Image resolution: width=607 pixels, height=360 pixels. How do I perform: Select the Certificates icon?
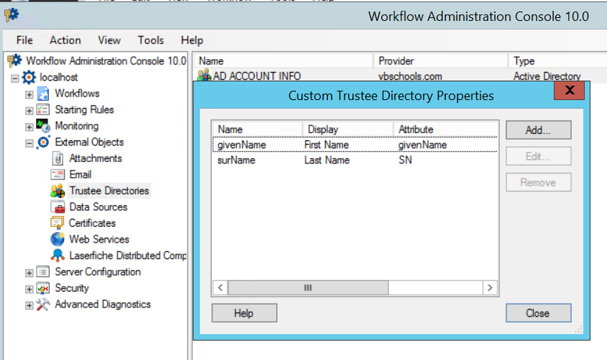[x=58, y=223]
